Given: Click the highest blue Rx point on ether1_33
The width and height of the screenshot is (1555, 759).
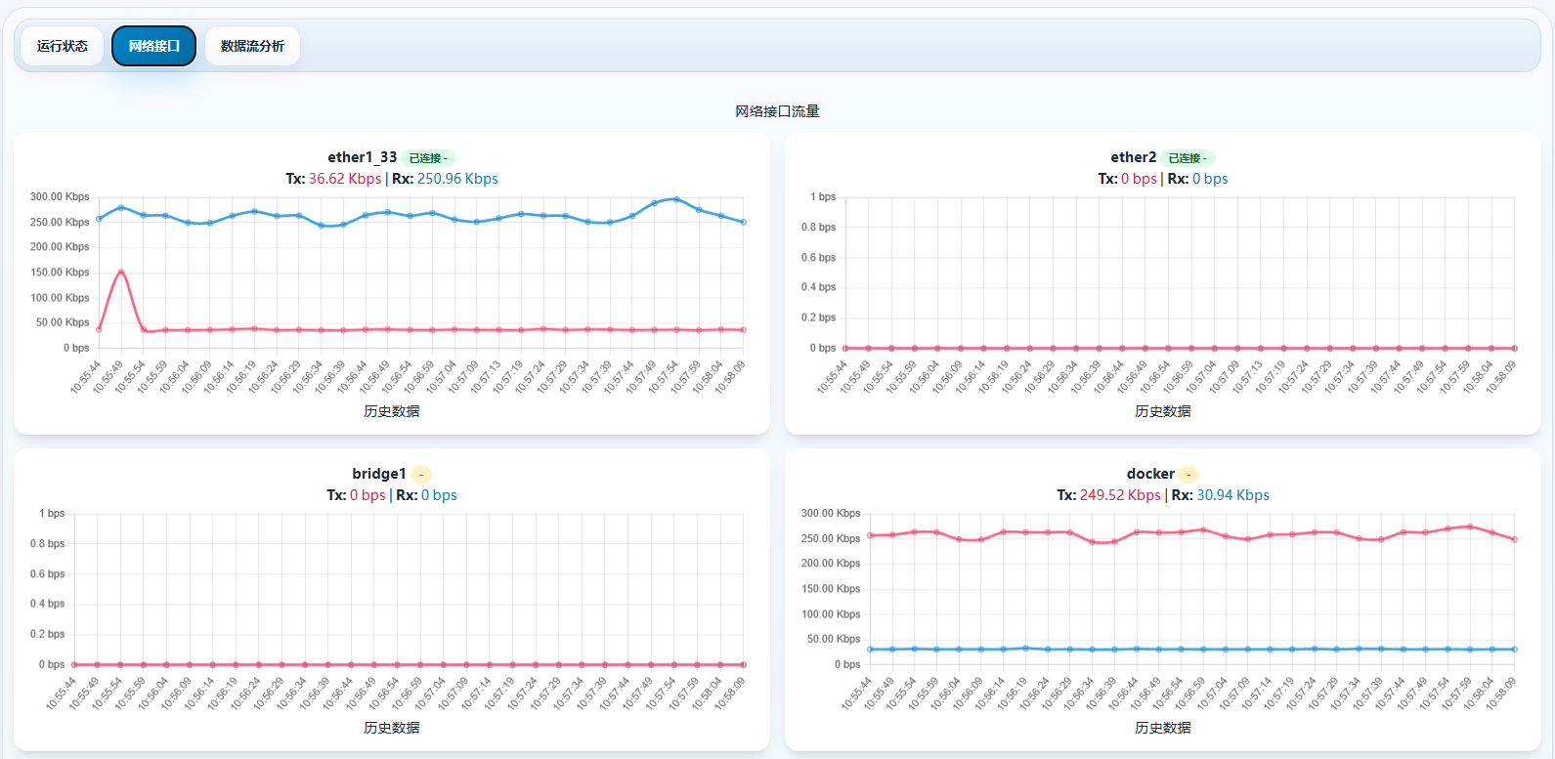Looking at the screenshot, I should point(676,199).
